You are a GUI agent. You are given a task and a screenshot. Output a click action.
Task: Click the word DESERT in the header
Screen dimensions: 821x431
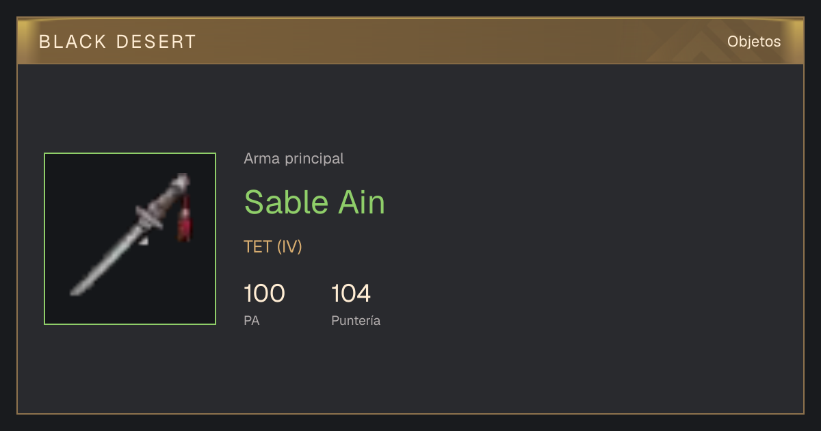[157, 42]
